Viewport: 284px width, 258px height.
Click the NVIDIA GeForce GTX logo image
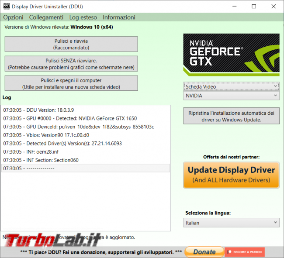pyautogui.click(x=231, y=55)
